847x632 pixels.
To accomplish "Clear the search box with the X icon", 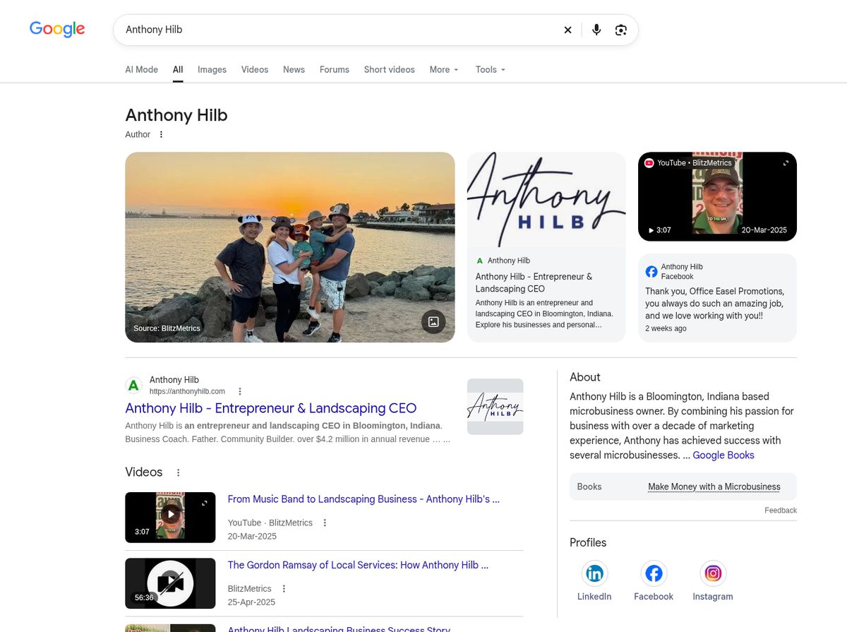I will tap(567, 30).
